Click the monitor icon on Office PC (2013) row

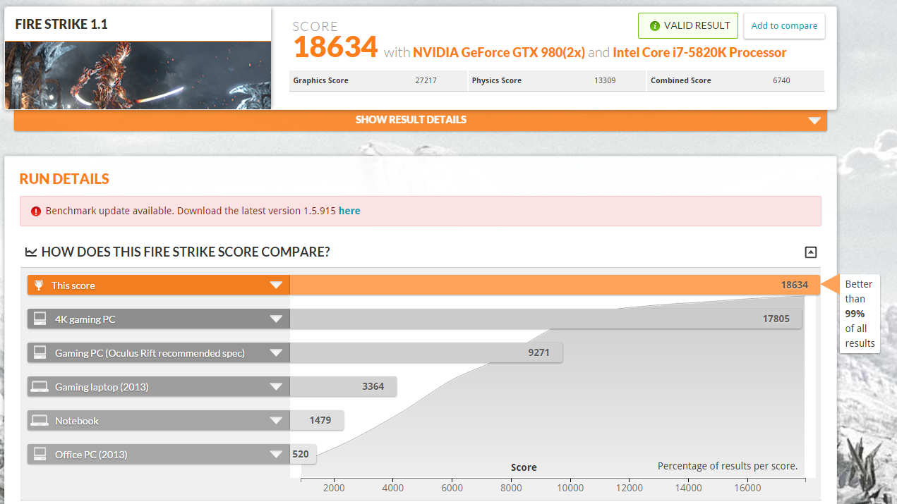click(x=39, y=454)
